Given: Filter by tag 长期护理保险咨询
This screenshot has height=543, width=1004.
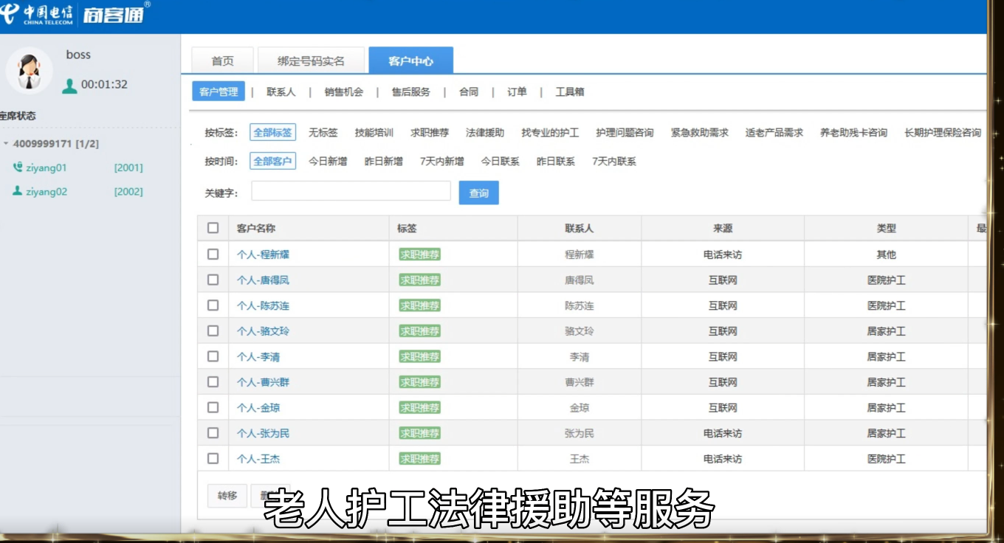Looking at the screenshot, I should click(943, 133).
